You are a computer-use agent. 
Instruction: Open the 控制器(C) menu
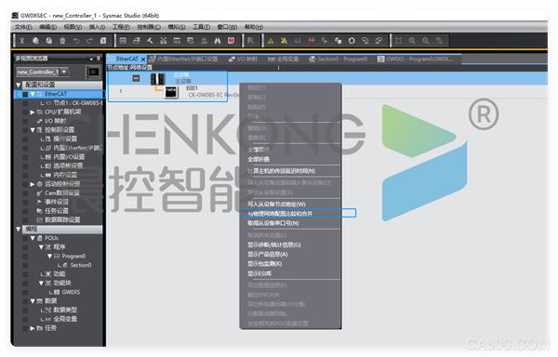click(149, 27)
